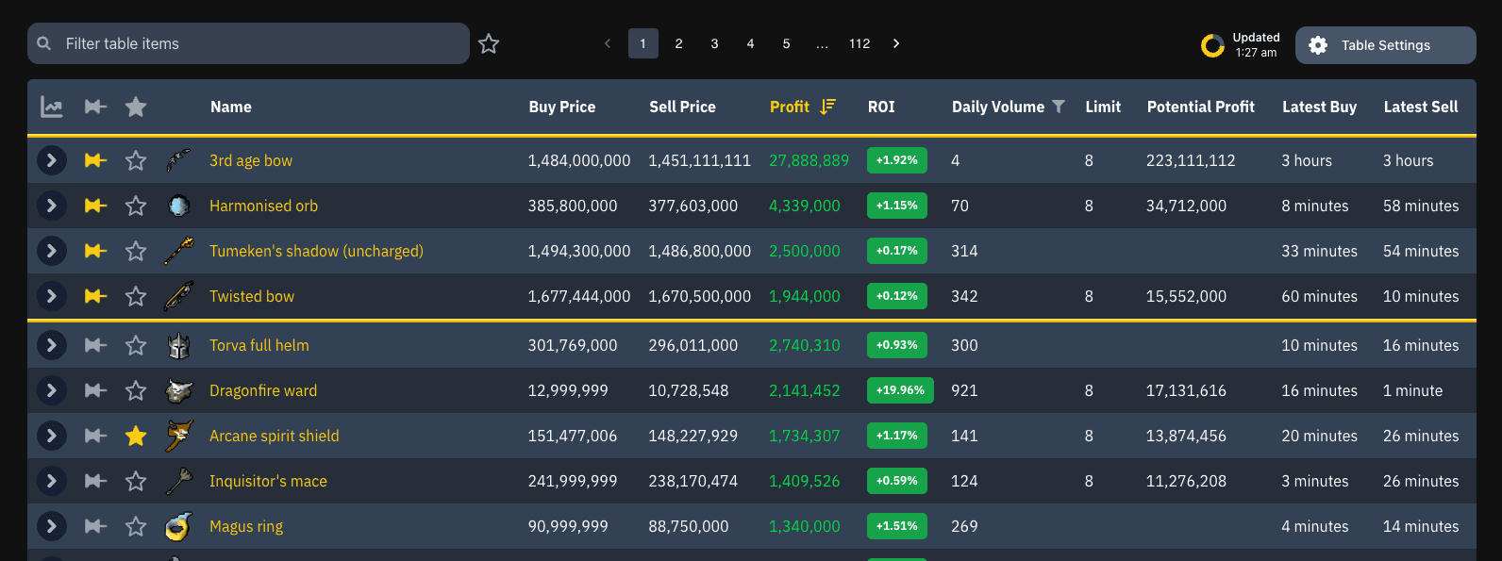Viewport: 1502px width, 561px height.
Task: Favorite the Magus ring
Action: (x=136, y=526)
